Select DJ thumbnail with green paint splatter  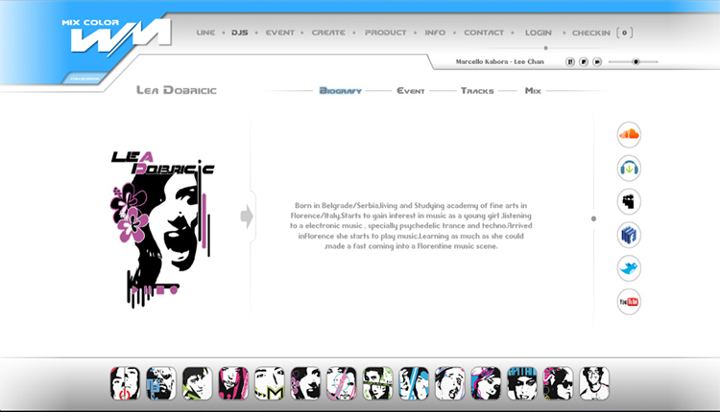click(377, 383)
